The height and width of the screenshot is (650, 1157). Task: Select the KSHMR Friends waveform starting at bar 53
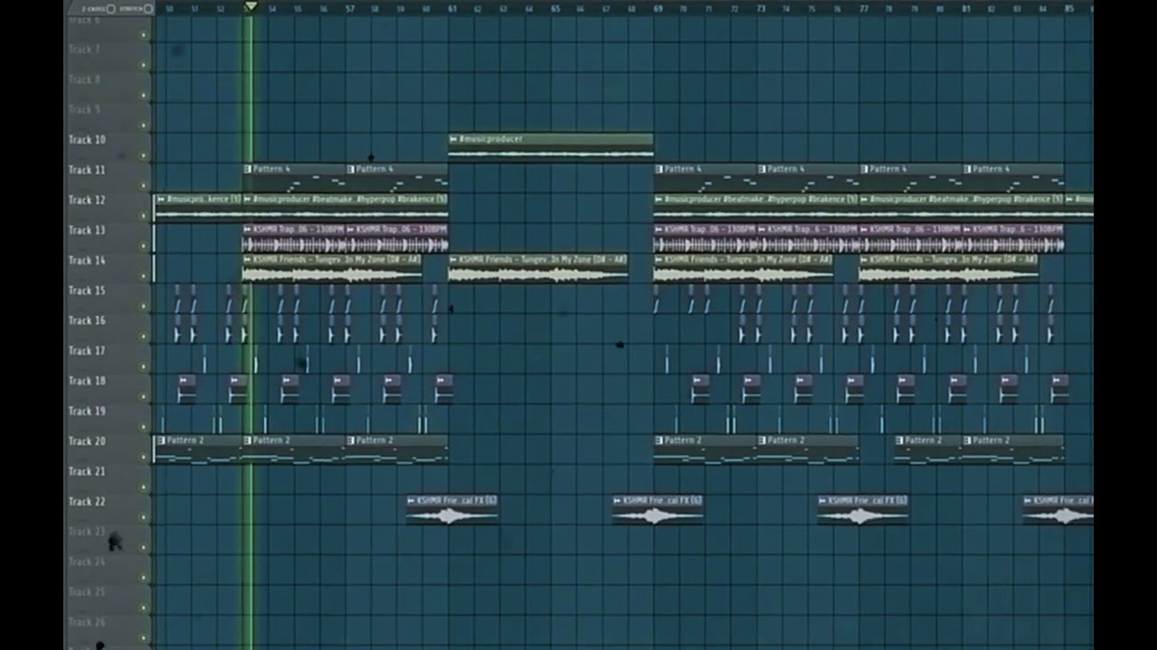[333, 274]
